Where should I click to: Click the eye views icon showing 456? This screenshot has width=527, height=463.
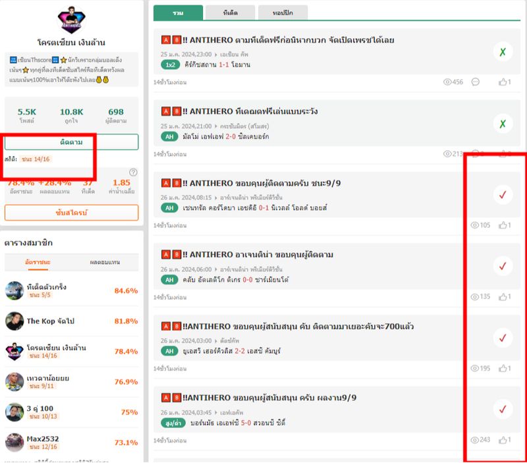point(448,82)
